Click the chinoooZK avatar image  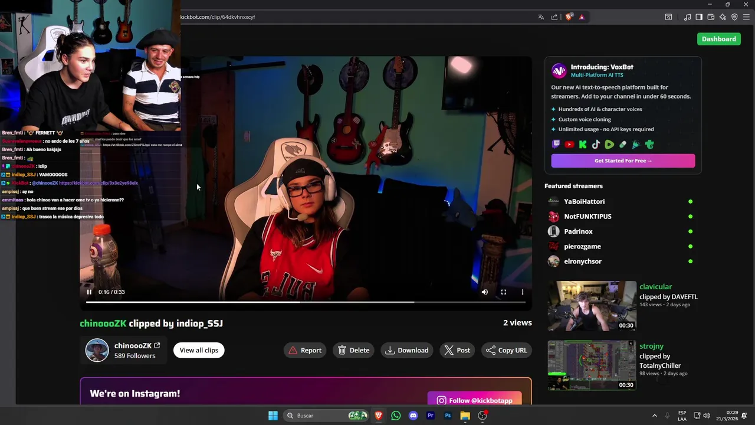click(97, 350)
